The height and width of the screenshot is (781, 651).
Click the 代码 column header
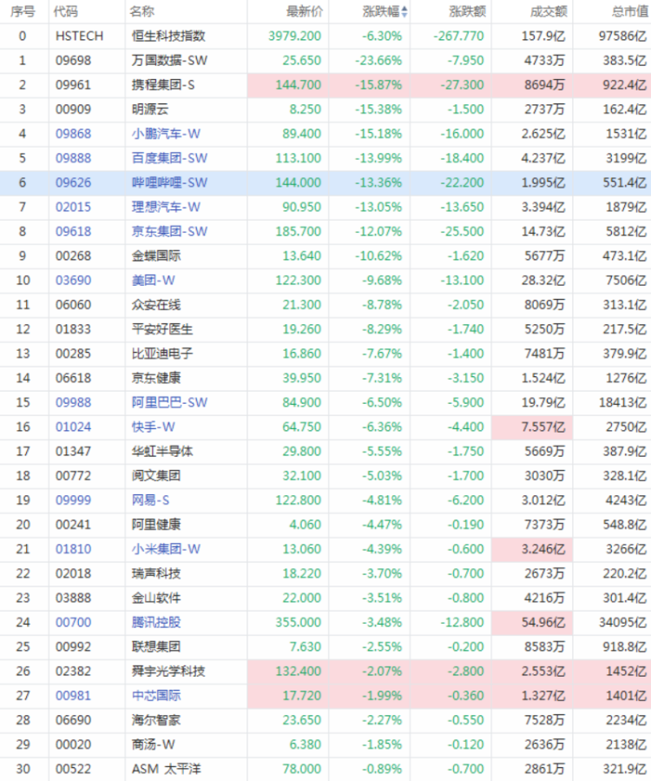(x=66, y=11)
